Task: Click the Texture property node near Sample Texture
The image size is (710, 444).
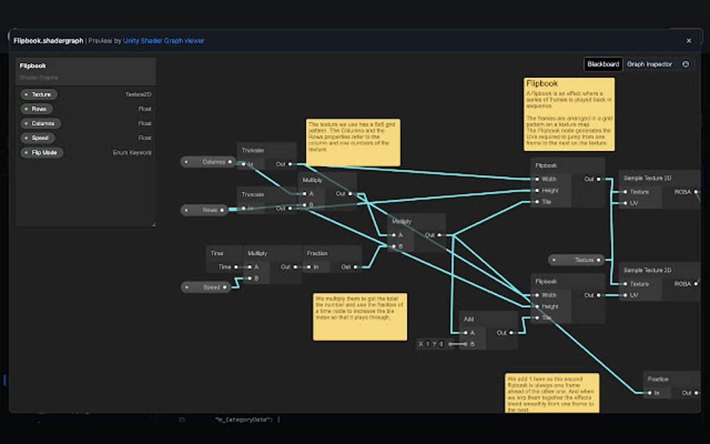Action: coord(576,260)
